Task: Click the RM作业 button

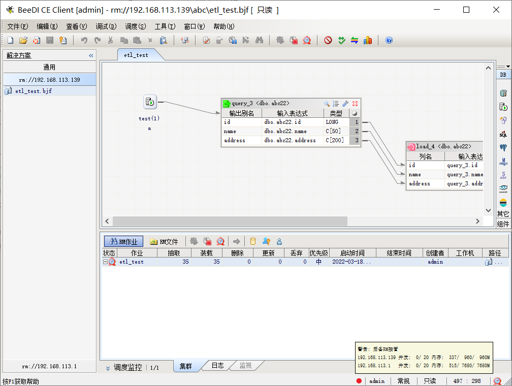Action: point(123,240)
